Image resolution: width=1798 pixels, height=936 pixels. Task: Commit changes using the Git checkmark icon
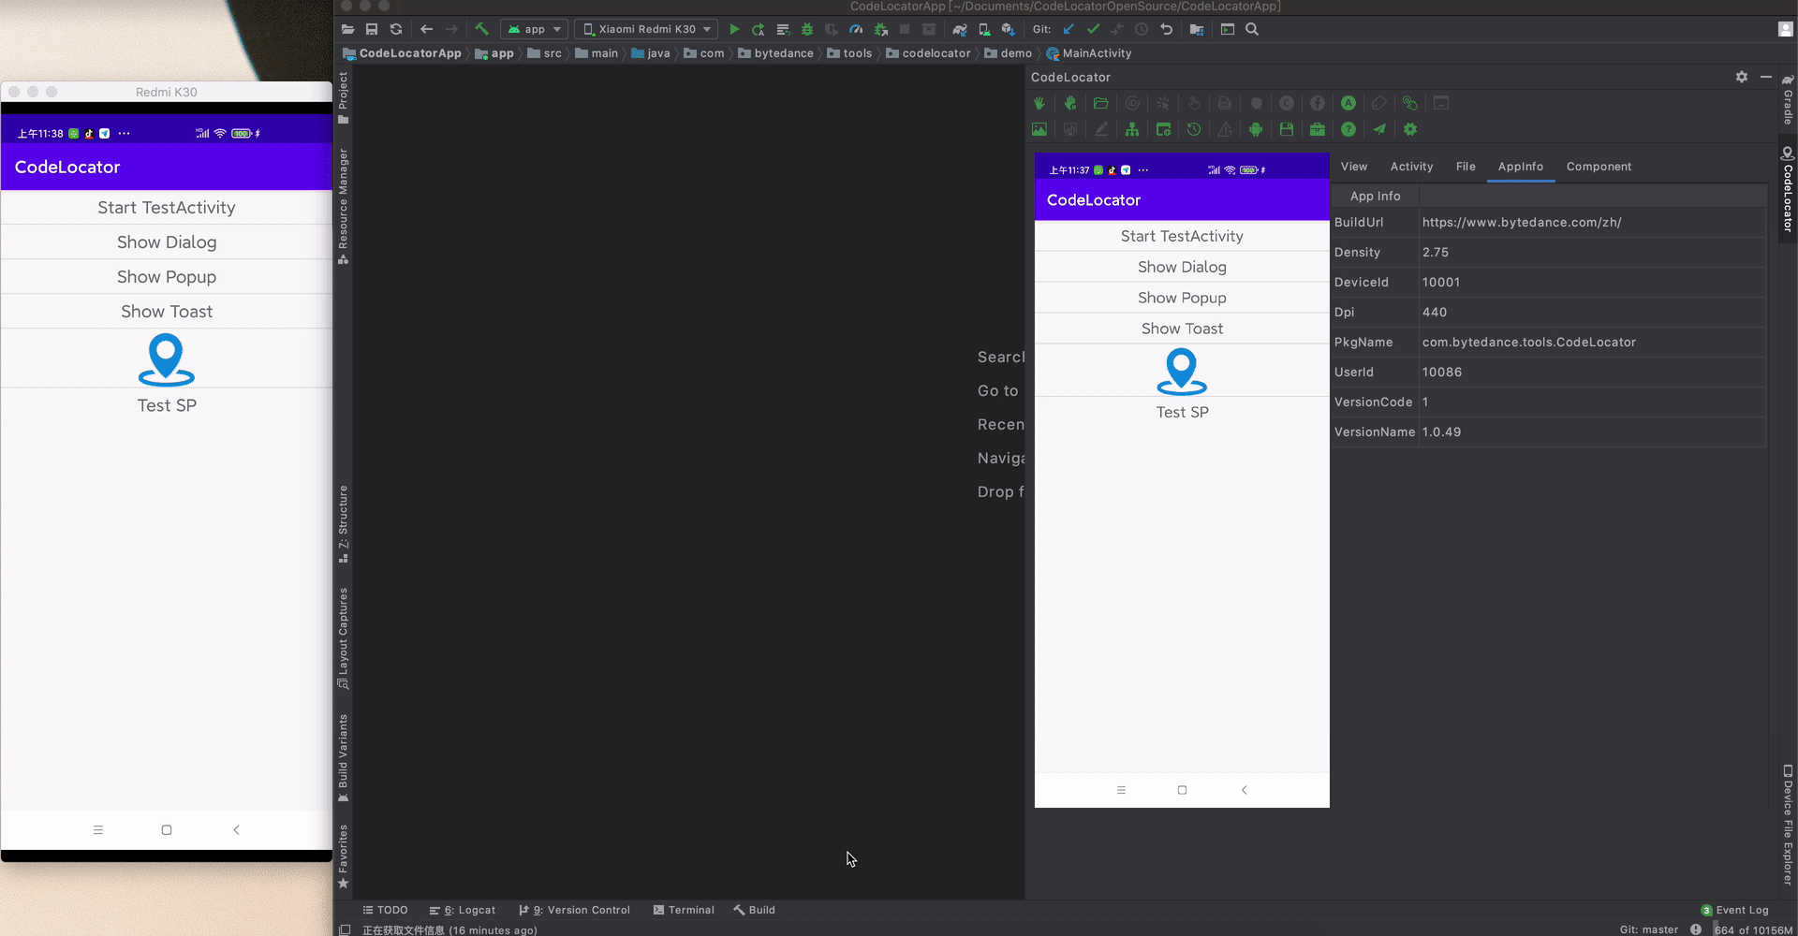[x=1093, y=29]
